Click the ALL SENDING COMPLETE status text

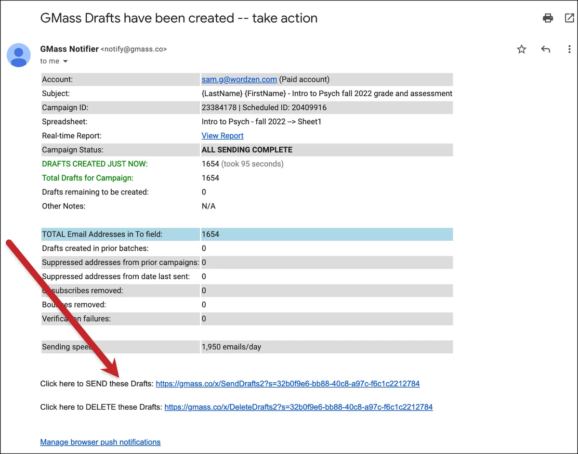pos(247,150)
